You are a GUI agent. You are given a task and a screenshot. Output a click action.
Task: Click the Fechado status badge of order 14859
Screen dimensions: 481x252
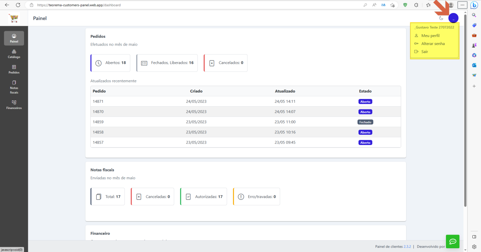pos(365,122)
